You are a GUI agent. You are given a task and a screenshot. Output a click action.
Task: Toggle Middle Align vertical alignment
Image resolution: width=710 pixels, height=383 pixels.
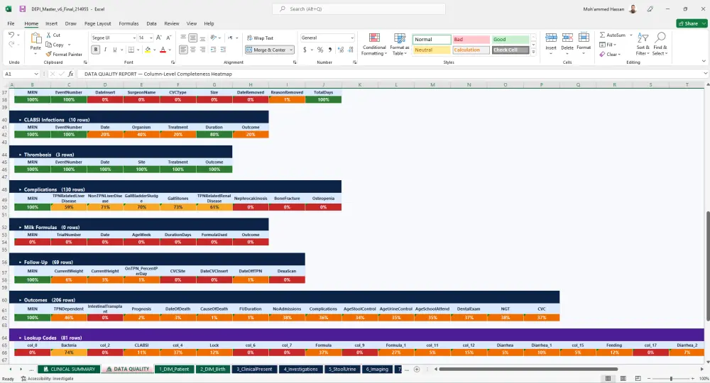click(x=193, y=38)
